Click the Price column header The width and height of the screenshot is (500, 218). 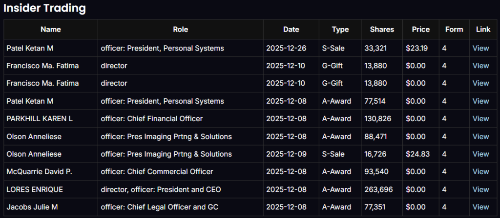coord(420,30)
